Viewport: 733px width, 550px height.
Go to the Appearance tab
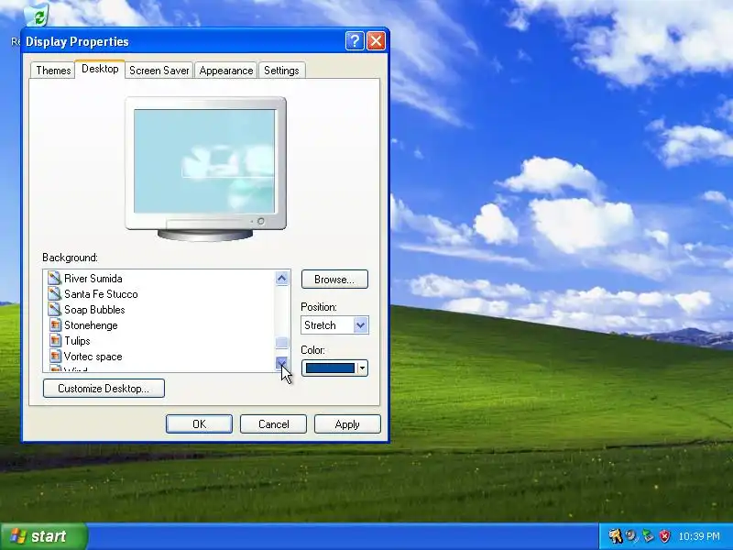point(225,71)
